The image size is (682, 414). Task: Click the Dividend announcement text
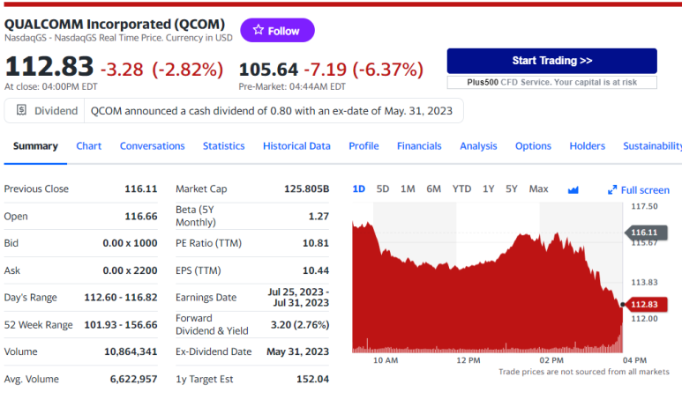272,111
